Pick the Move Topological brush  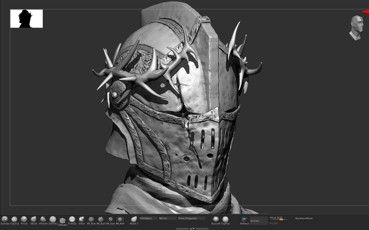(134, 220)
